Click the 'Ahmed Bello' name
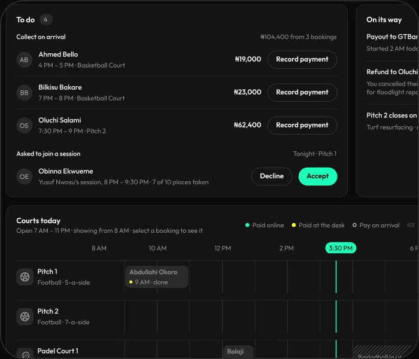Screen dimensions: 419x359 (x=58, y=54)
